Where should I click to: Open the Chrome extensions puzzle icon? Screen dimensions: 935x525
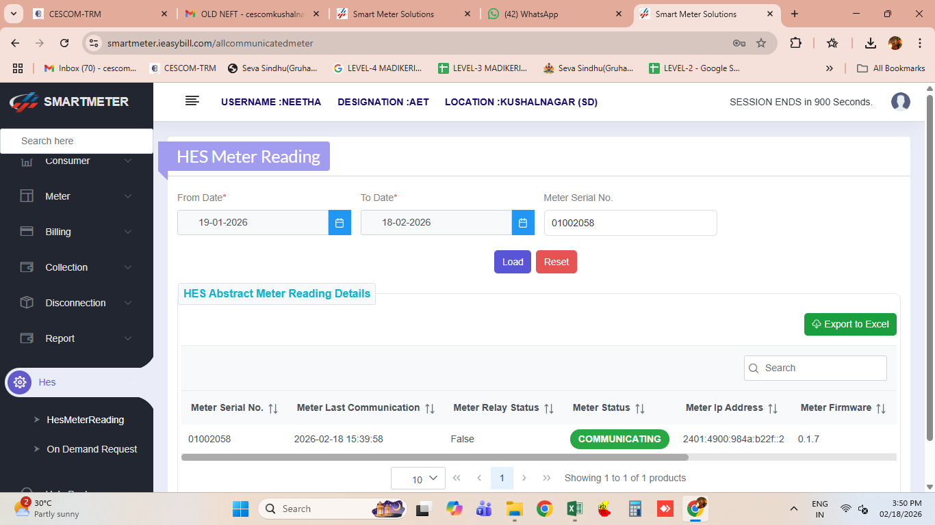pyautogui.click(x=795, y=43)
